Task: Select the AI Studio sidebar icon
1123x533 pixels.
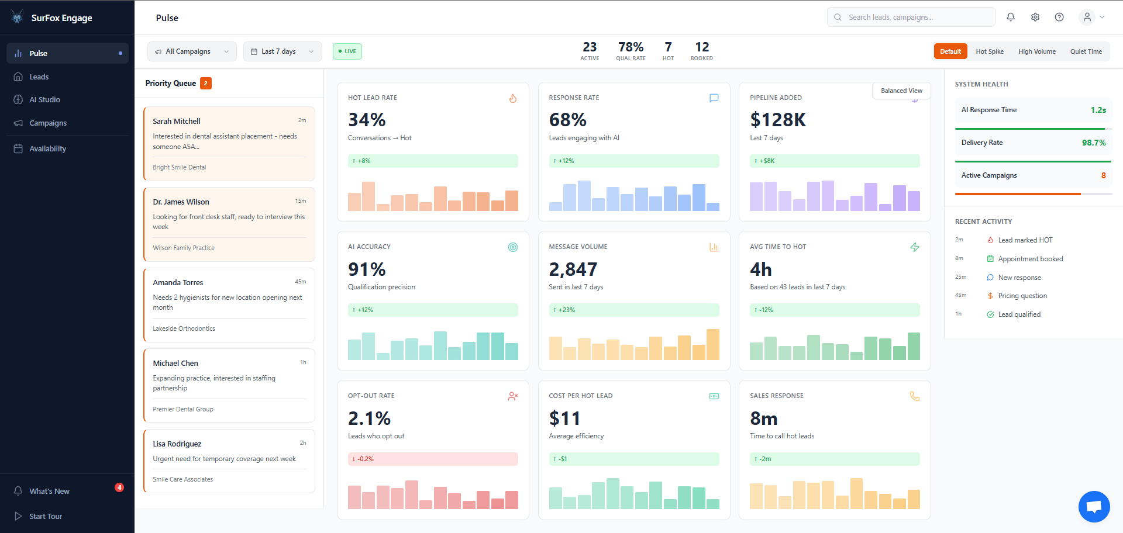Action: coord(19,99)
